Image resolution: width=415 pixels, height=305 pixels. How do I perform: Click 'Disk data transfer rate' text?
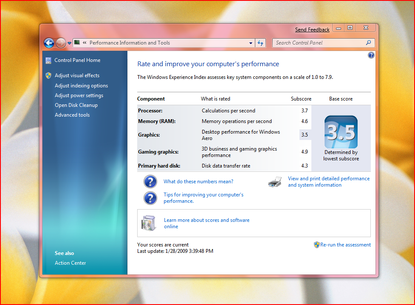(x=226, y=166)
